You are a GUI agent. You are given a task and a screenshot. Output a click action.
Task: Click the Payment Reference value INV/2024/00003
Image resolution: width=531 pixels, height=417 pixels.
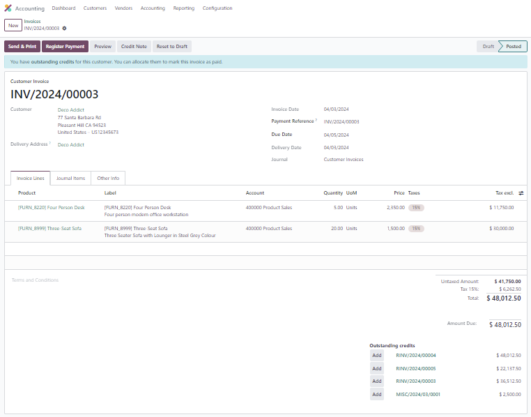tap(341, 122)
